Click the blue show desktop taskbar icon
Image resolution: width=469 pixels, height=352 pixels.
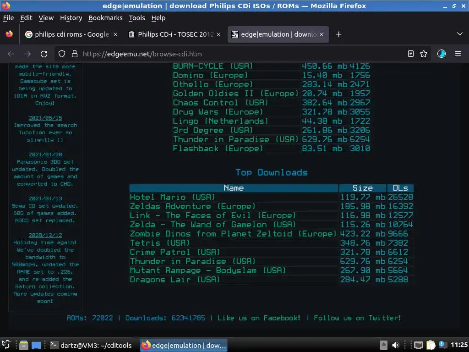36,346
